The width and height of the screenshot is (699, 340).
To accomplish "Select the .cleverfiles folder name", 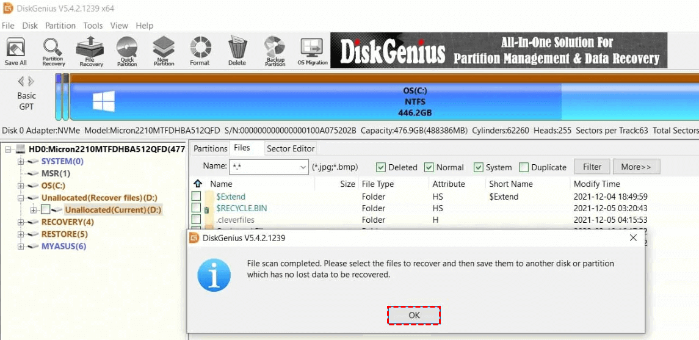I will click(235, 220).
